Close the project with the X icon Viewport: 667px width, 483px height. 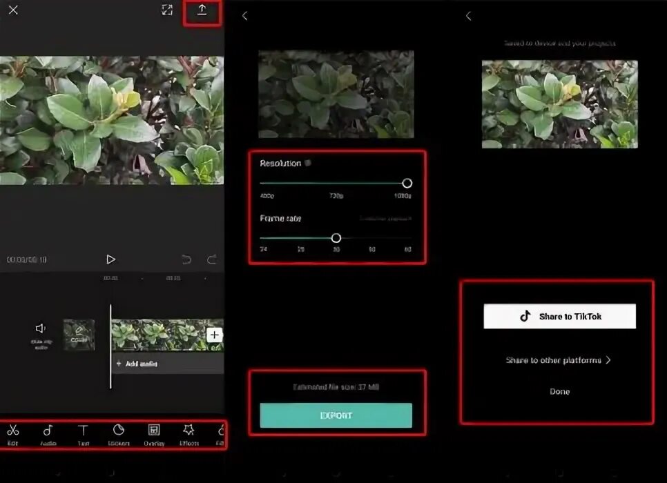pos(13,10)
